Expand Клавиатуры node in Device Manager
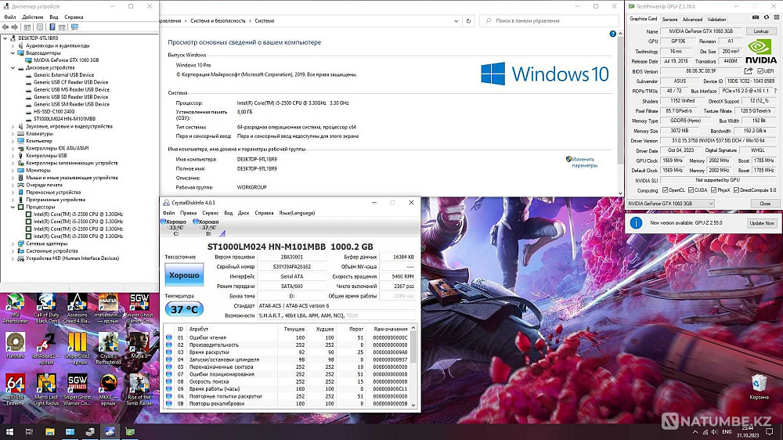Screen dimensions: 783x440 pyautogui.click(x=13, y=134)
